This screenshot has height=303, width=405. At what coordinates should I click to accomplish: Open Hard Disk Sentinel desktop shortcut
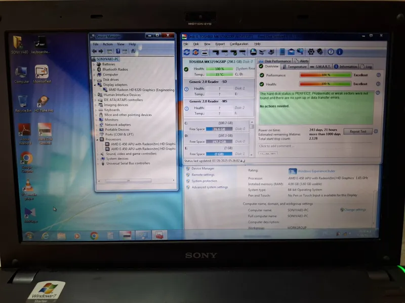(x=45, y=133)
